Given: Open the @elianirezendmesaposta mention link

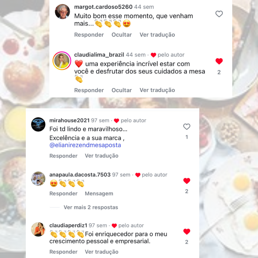Looking at the screenshot, I should [x=85, y=145].
